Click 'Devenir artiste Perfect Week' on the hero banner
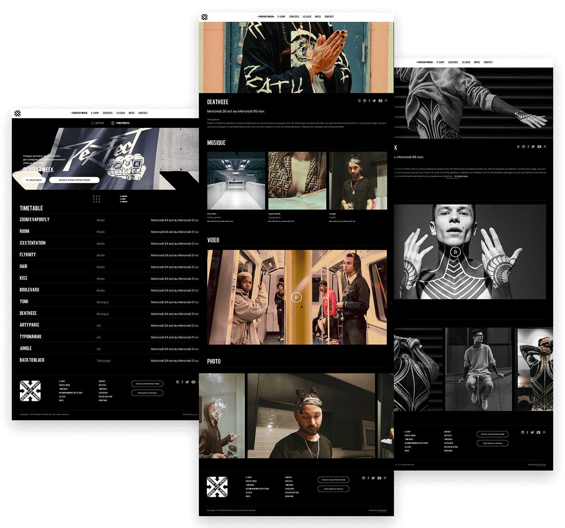The image size is (565, 528). 74,180
